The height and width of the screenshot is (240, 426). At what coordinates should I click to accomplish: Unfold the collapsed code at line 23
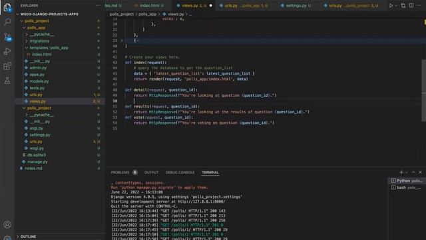coord(122,41)
